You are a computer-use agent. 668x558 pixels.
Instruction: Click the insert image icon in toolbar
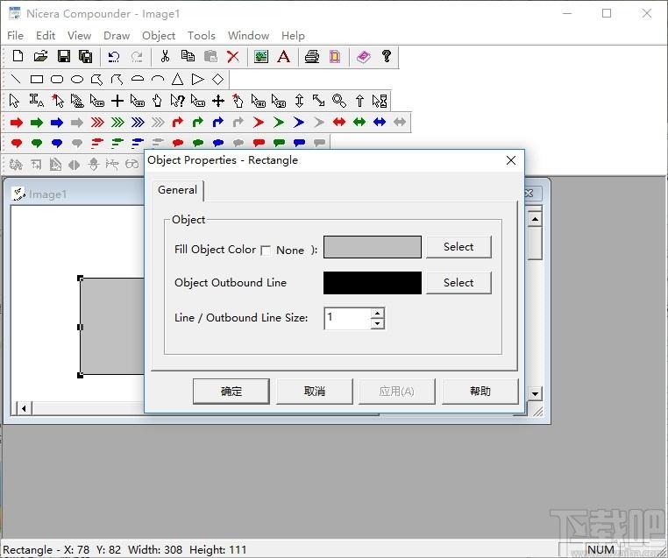coord(260,56)
